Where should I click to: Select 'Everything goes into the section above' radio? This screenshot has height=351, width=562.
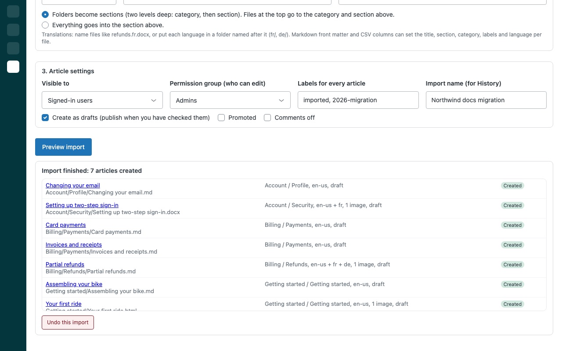tap(45, 25)
